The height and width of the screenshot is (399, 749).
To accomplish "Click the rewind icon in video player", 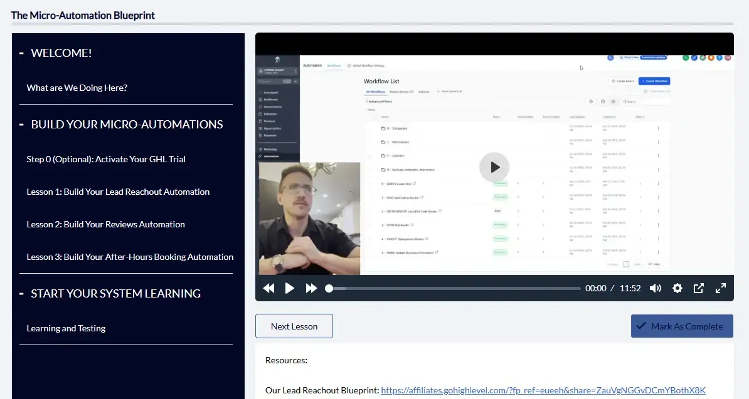I will click(x=268, y=288).
